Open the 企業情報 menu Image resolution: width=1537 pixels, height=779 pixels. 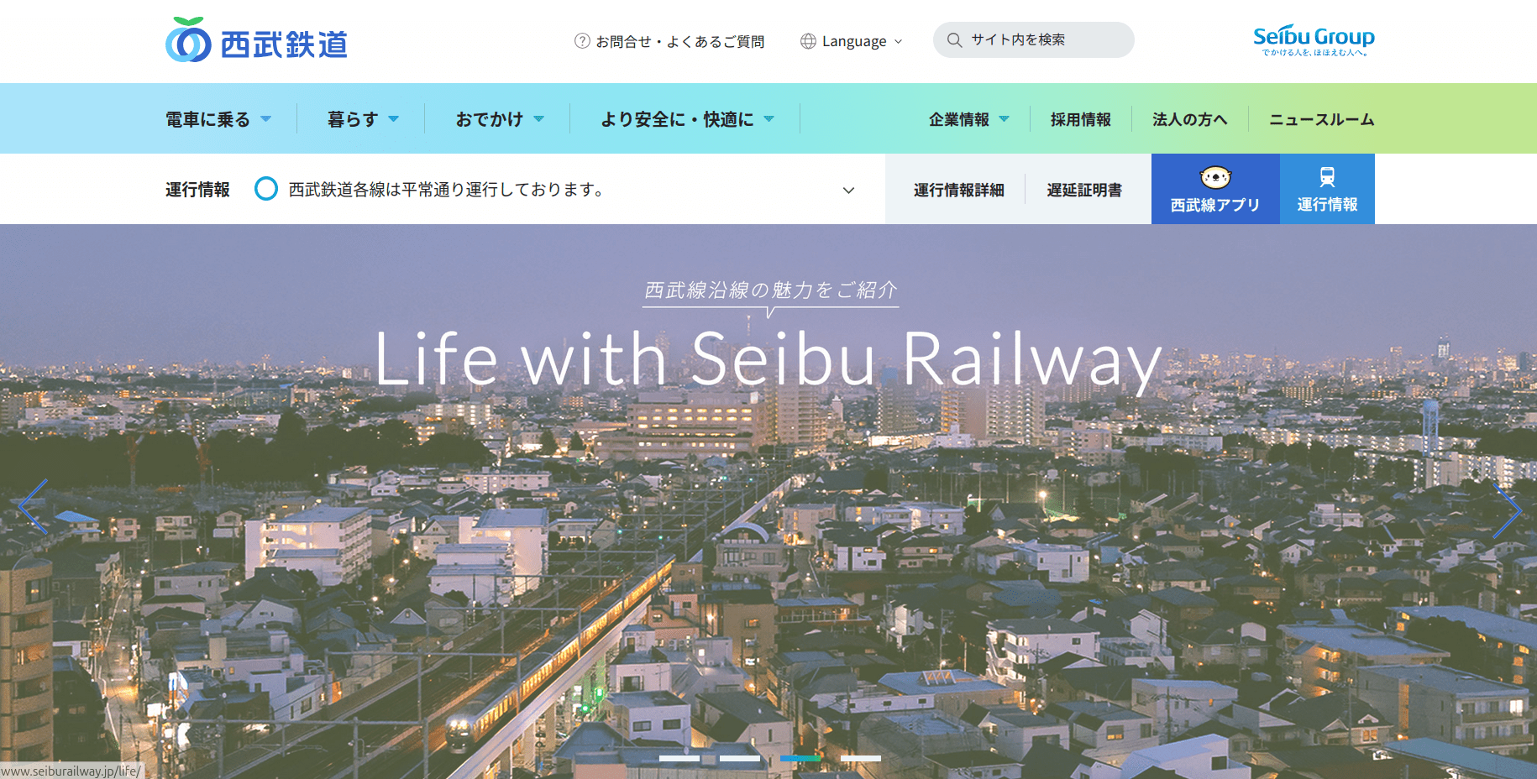tap(968, 119)
